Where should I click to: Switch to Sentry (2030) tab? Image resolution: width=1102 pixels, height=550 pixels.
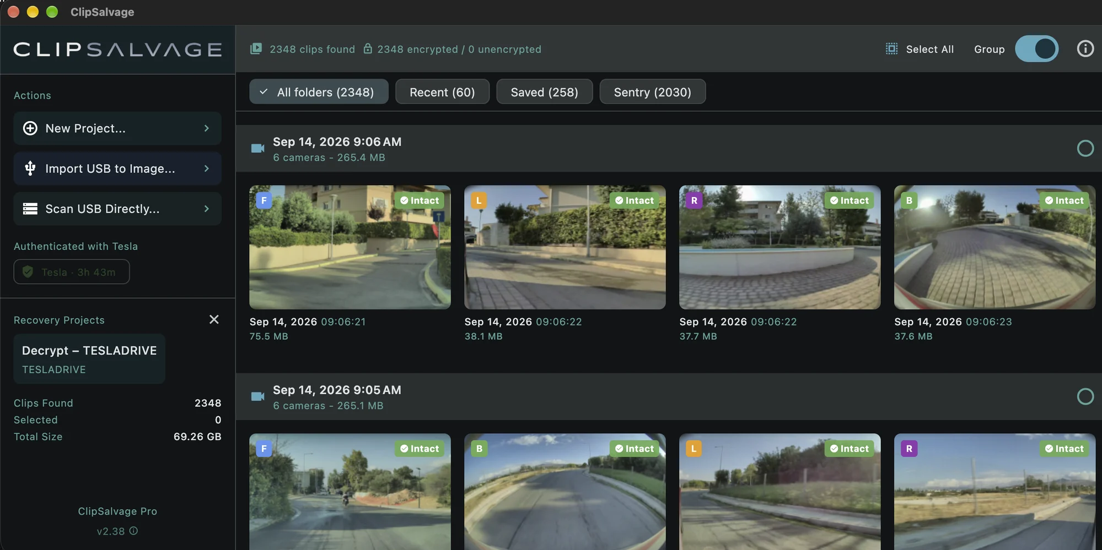click(x=652, y=92)
